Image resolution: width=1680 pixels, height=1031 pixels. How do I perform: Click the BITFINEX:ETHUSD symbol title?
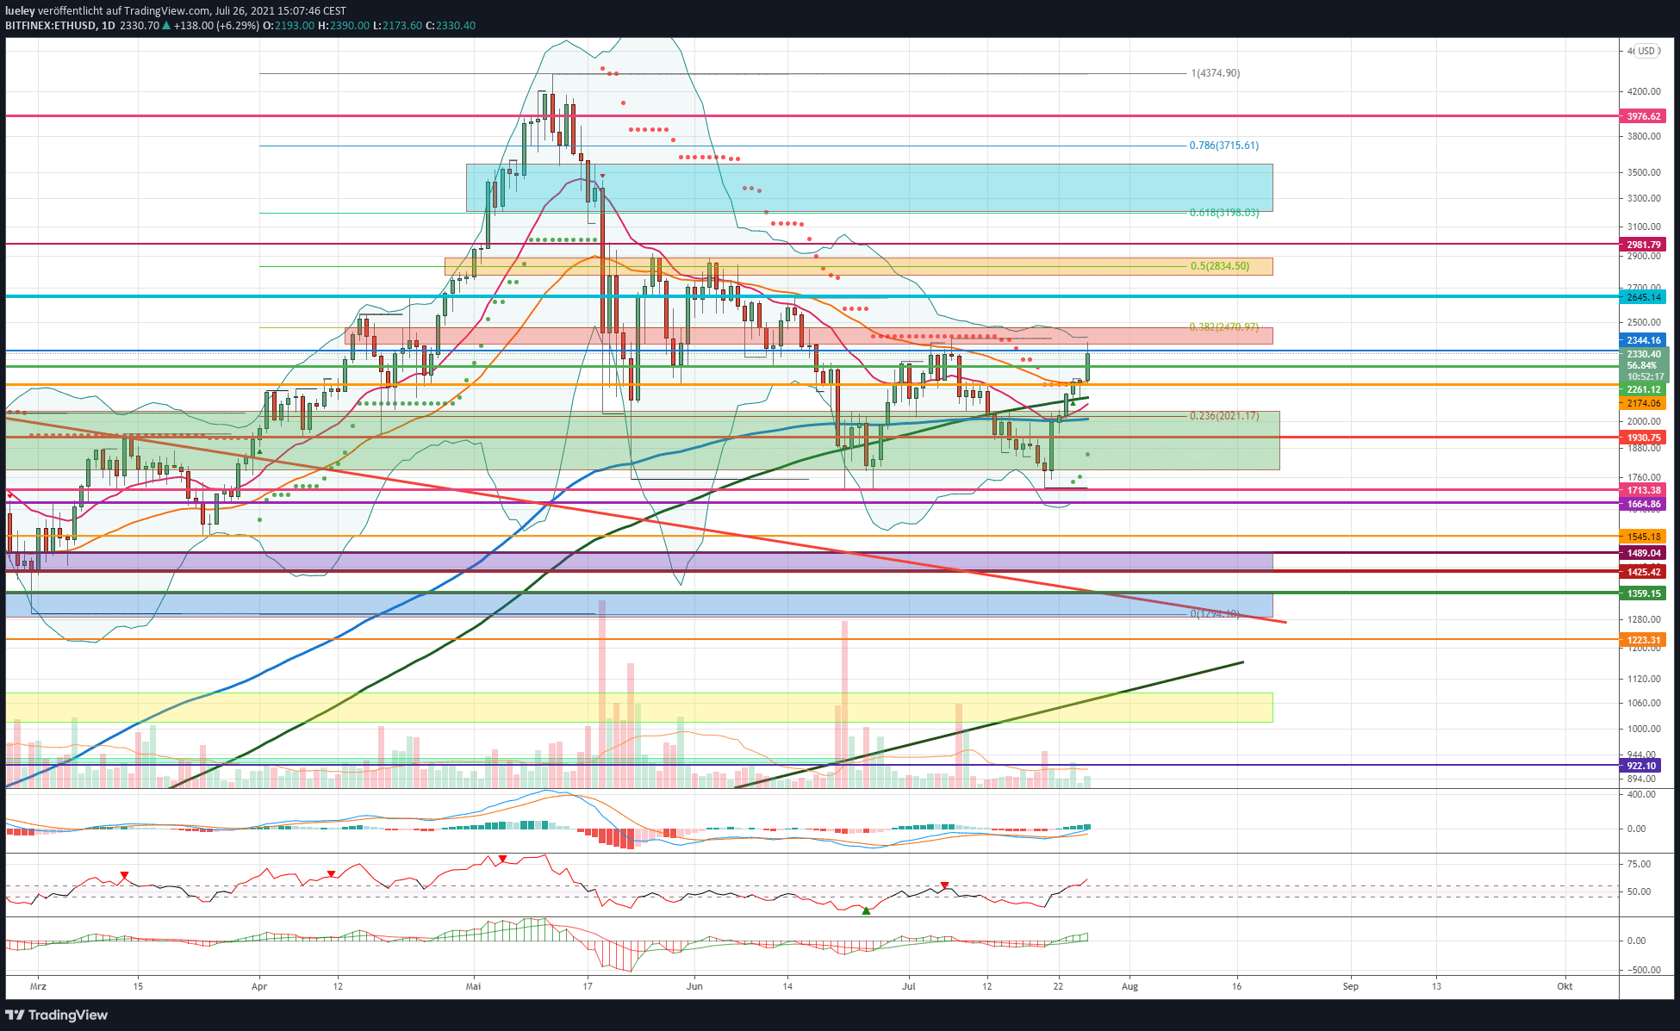tap(51, 26)
